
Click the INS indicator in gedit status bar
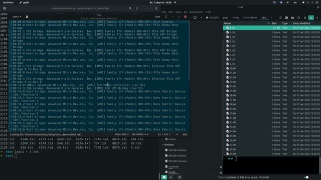[185, 134]
